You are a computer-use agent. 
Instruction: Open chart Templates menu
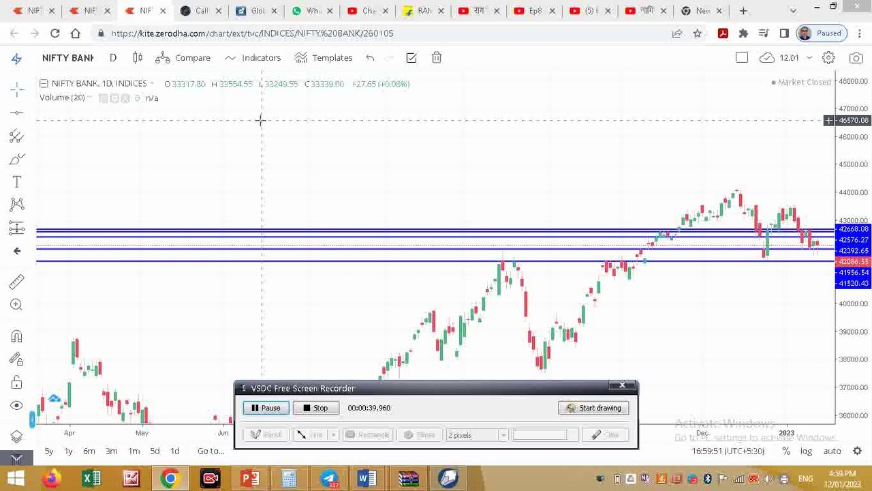tap(324, 58)
